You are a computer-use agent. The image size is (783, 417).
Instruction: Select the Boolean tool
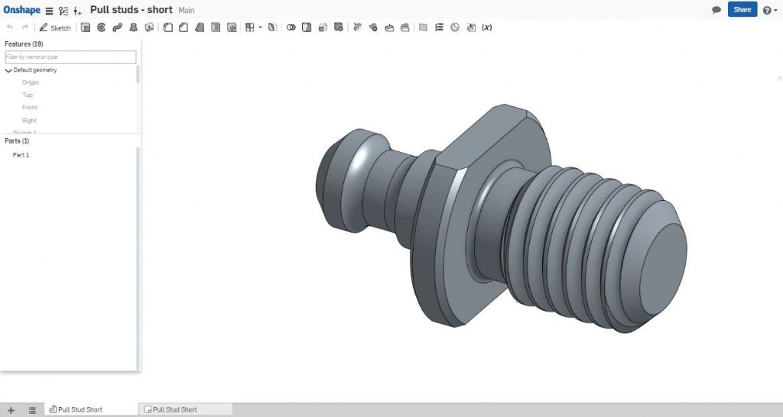[x=291, y=27]
